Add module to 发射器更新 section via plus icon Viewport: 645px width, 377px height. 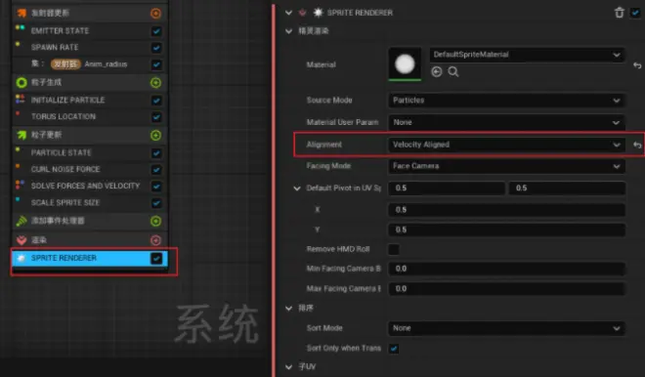[x=155, y=13]
